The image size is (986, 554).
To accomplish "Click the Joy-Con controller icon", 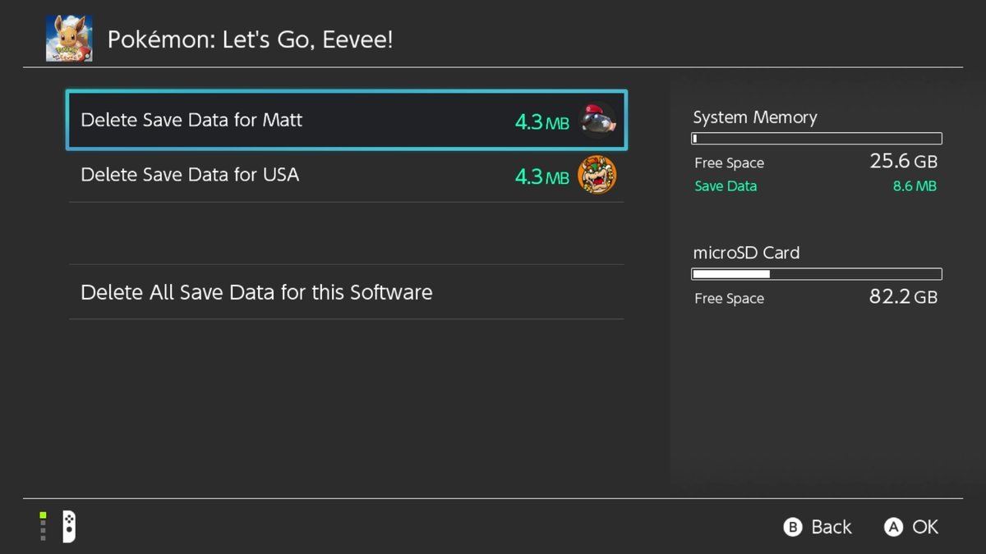I will point(70,526).
